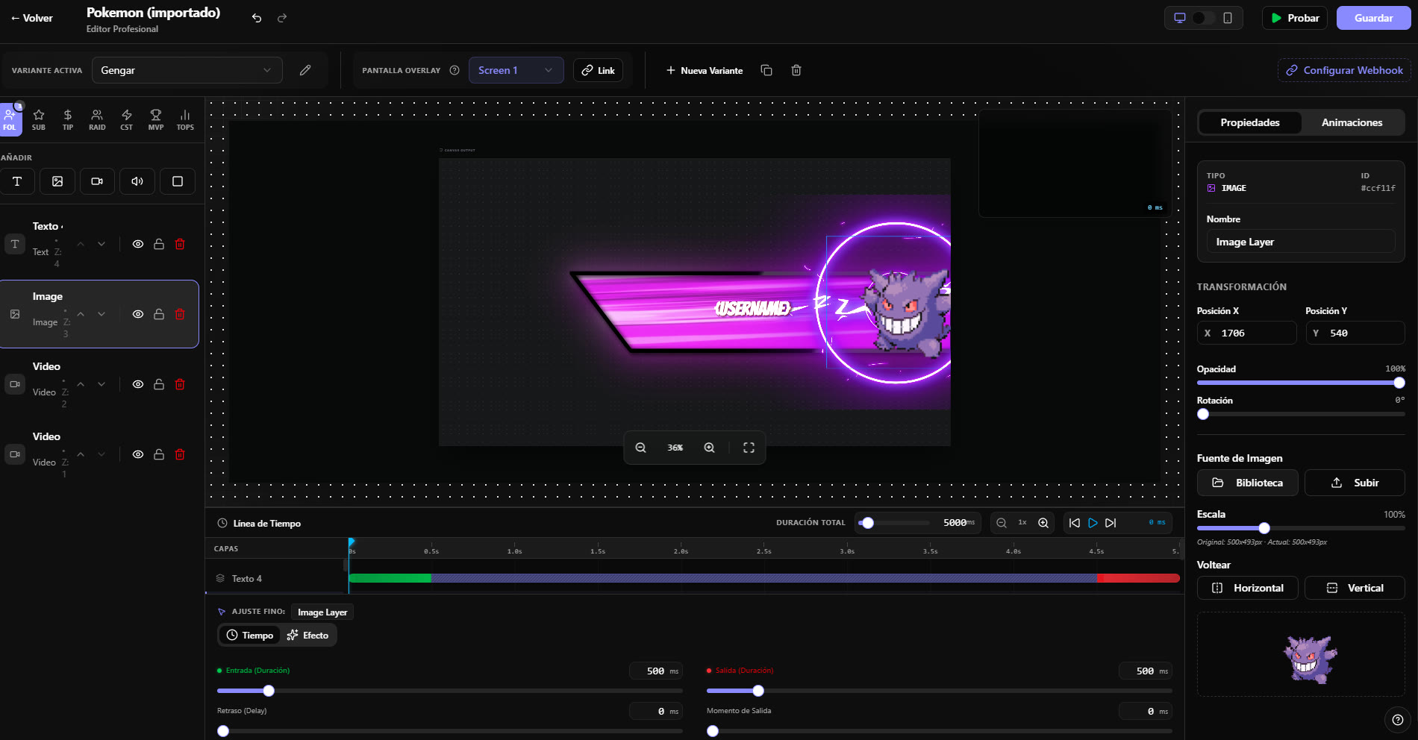Select desktop preview monitor icon
The width and height of the screenshot is (1418, 740).
pos(1180,18)
